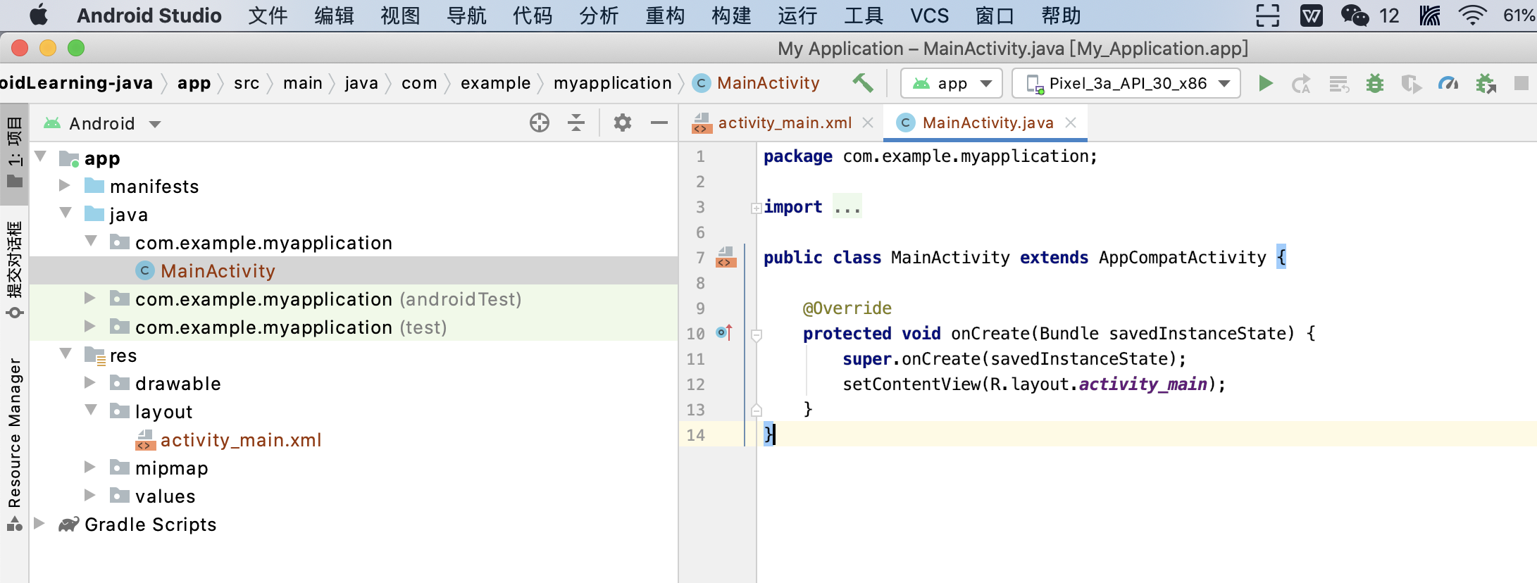This screenshot has height=583, width=1537.
Task: Click the activity_main reference in code
Action: [x=1143, y=384]
